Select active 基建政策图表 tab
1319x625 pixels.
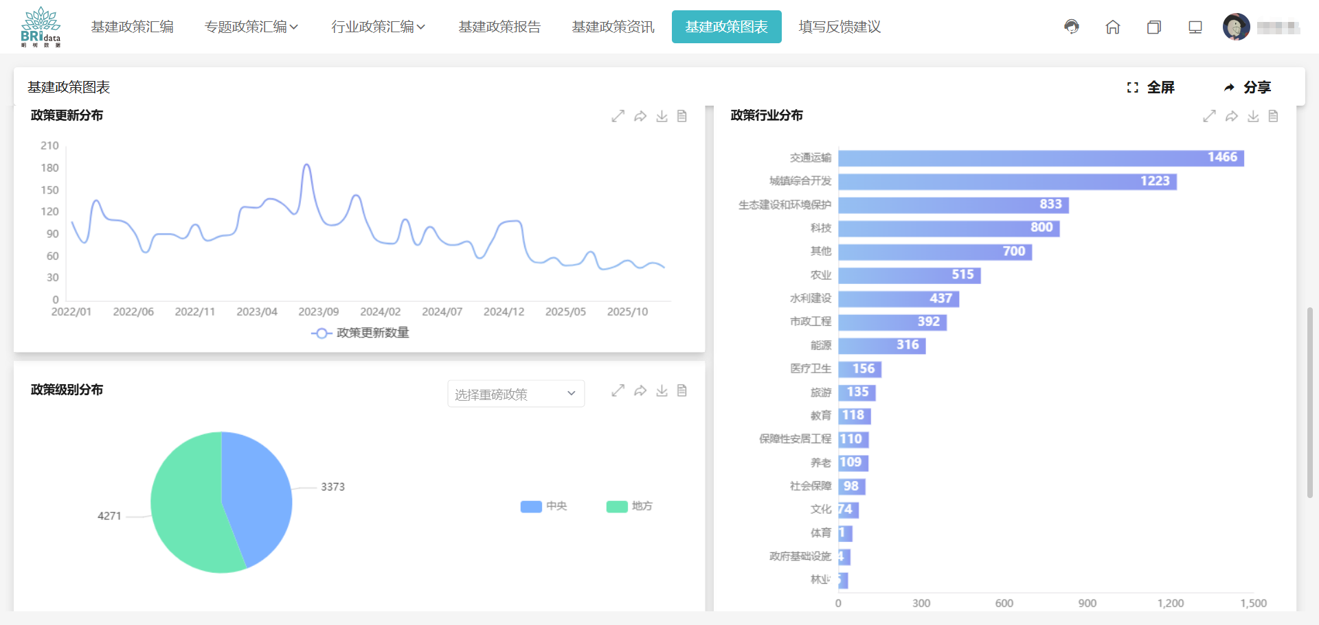727,27
